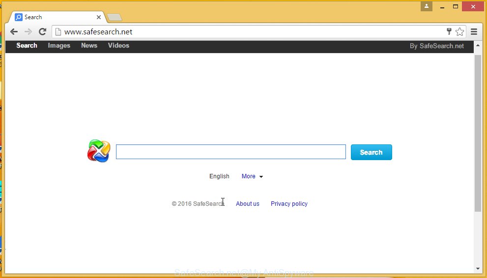The height and width of the screenshot is (278, 487).
Task: Click the scrollbar up arrow
Action: [478, 46]
